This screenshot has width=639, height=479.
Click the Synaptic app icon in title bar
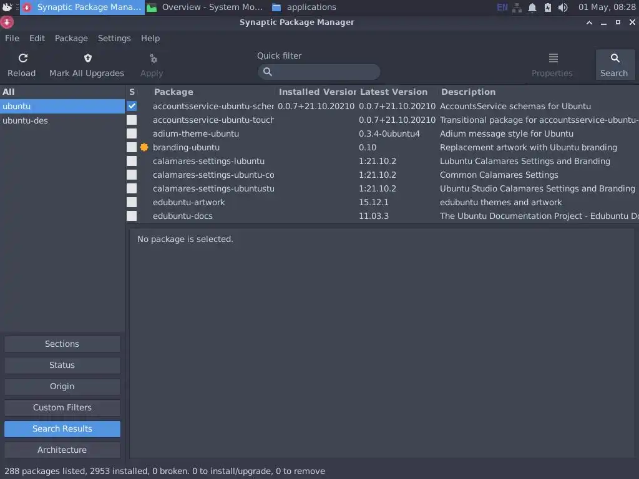click(x=7, y=22)
